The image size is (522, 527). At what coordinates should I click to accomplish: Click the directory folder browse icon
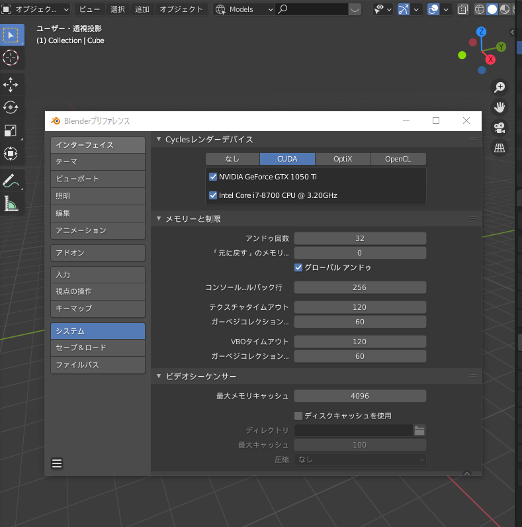[419, 430]
